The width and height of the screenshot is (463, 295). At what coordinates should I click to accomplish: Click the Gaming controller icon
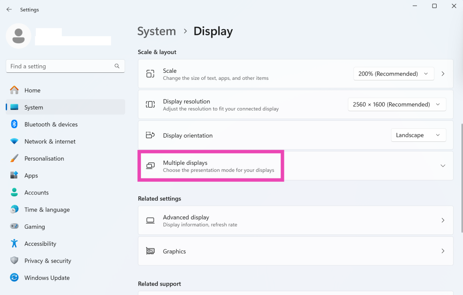point(14,227)
